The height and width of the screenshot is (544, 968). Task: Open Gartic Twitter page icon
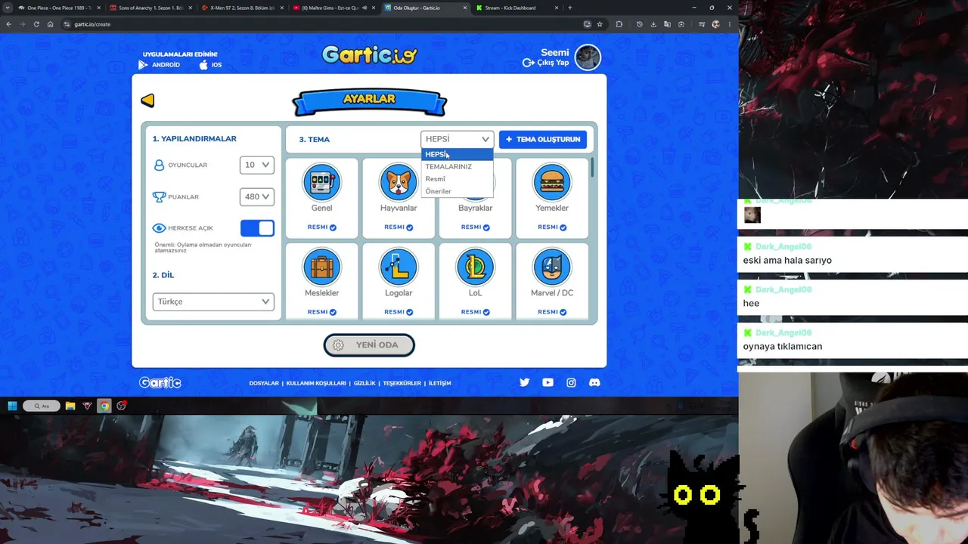(x=524, y=382)
